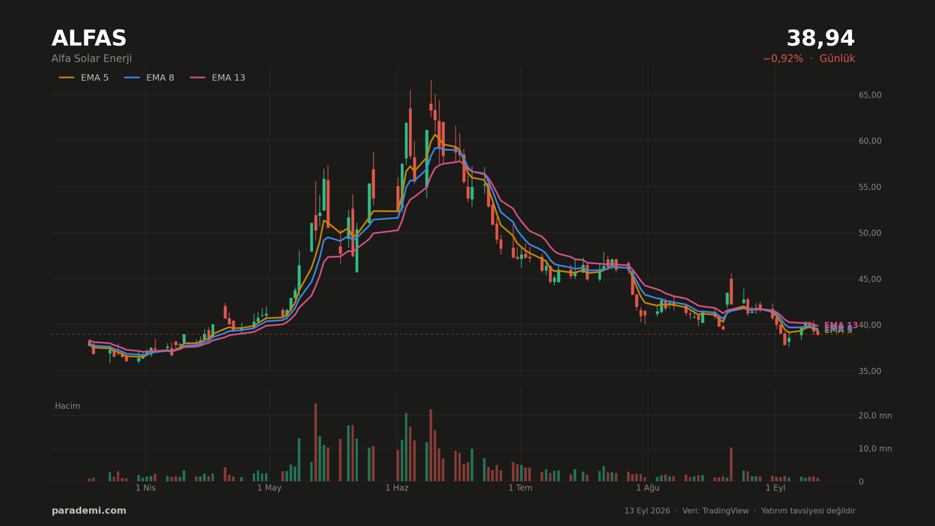Viewport: 935px width, 526px height.
Task: Select the 1 Nis date label
Action: (x=146, y=488)
